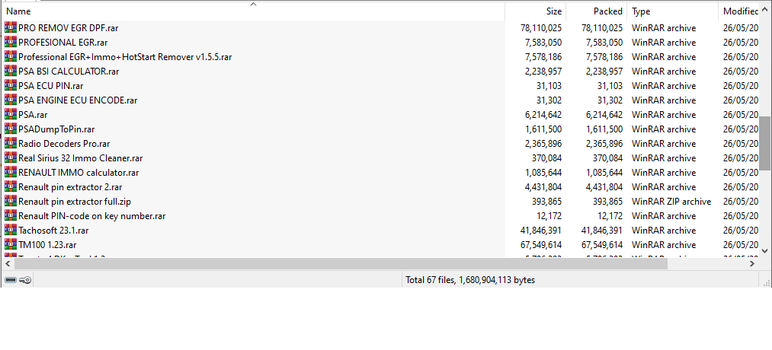The width and height of the screenshot is (772, 350).
Task: Click the horizontal scrollbar thumb
Action: pyautogui.click(x=341, y=264)
